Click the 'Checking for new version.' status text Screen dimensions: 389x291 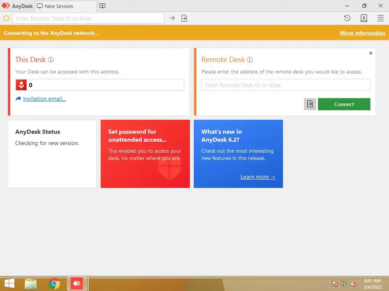(x=47, y=143)
